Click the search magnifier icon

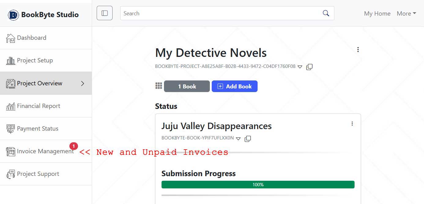click(x=326, y=13)
